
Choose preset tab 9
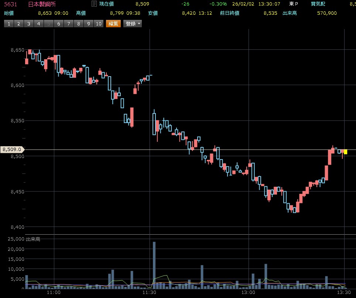(89, 24)
